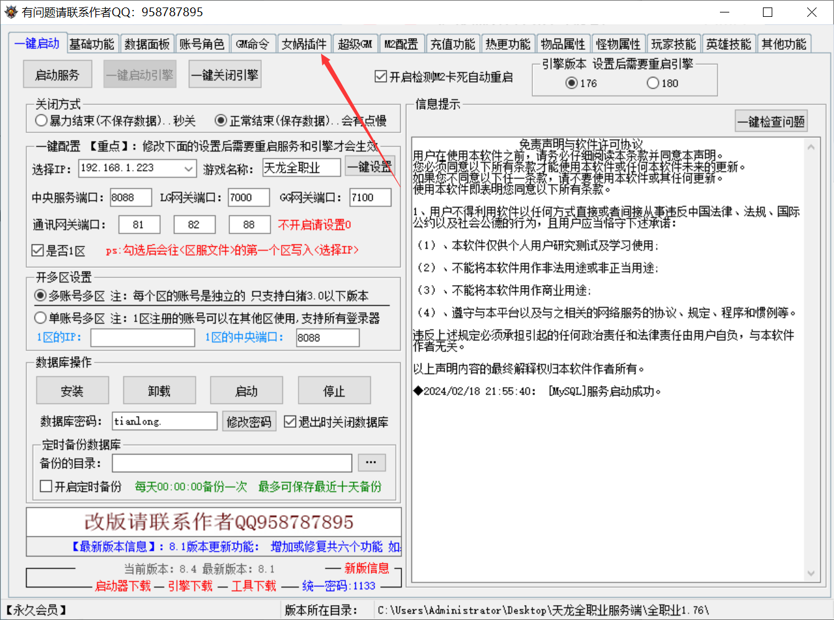The height and width of the screenshot is (620, 834).
Task: Click the 一键检查问题 button
Action: 772,122
